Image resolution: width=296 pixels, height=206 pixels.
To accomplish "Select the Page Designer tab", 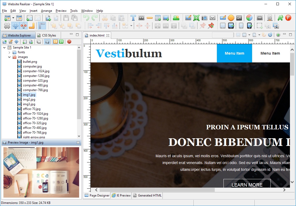I will [97, 196].
